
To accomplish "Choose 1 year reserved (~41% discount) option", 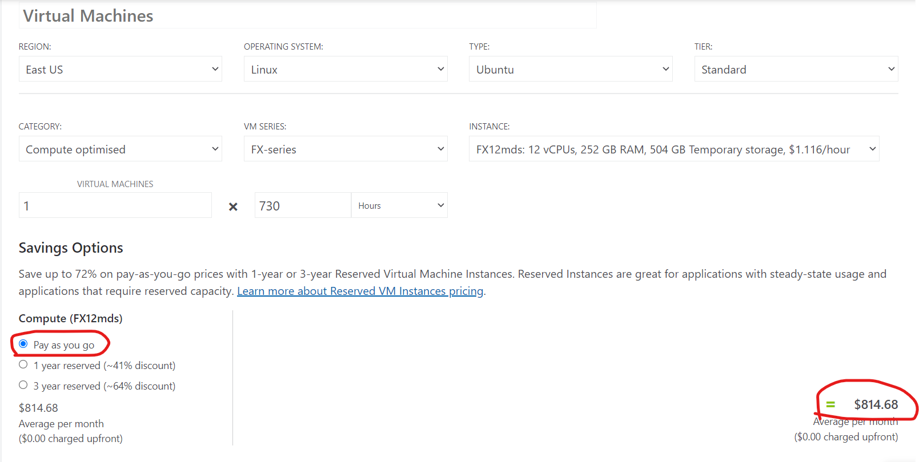I will (23, 364).
